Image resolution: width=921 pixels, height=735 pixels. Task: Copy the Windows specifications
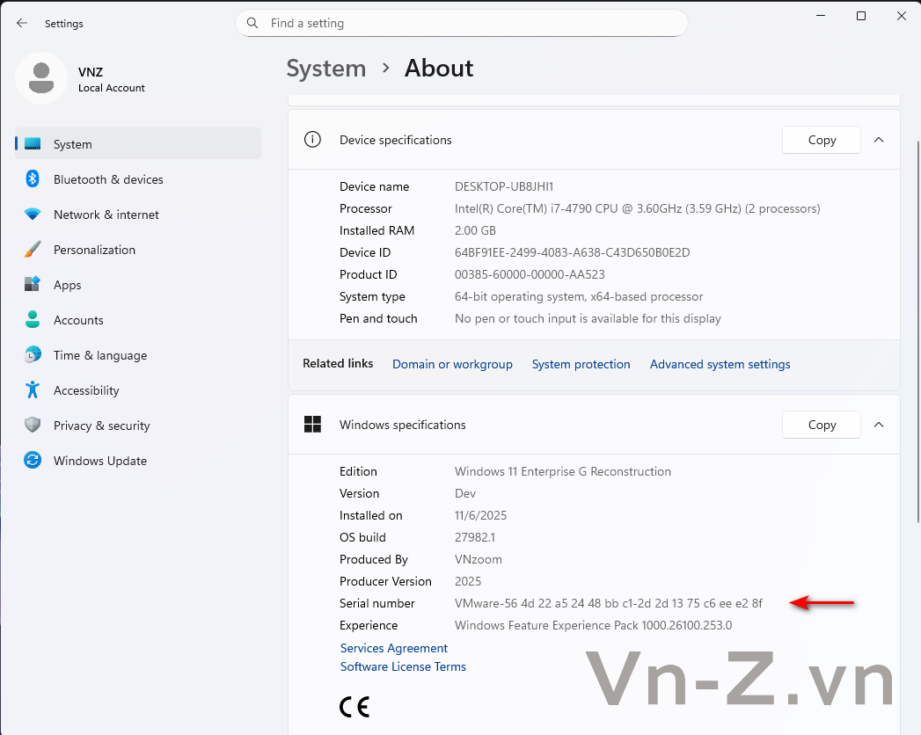pos(822,425)
